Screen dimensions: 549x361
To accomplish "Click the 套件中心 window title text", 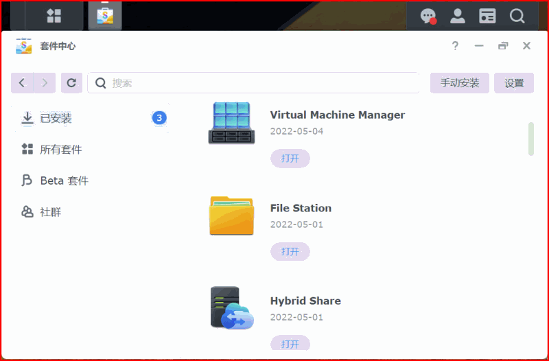I will [58, 46].
